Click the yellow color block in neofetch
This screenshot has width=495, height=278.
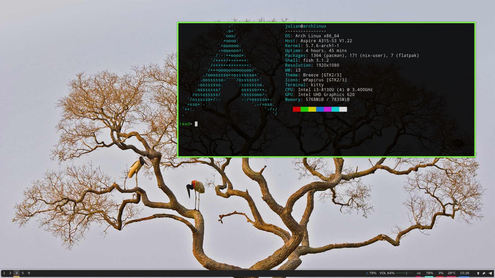click(x=312, y=109)
